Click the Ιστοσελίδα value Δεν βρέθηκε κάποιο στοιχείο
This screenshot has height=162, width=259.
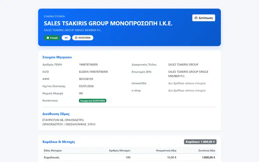[x=187, y=83]
